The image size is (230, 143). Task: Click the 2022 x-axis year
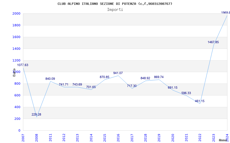(x=200, y=138)
